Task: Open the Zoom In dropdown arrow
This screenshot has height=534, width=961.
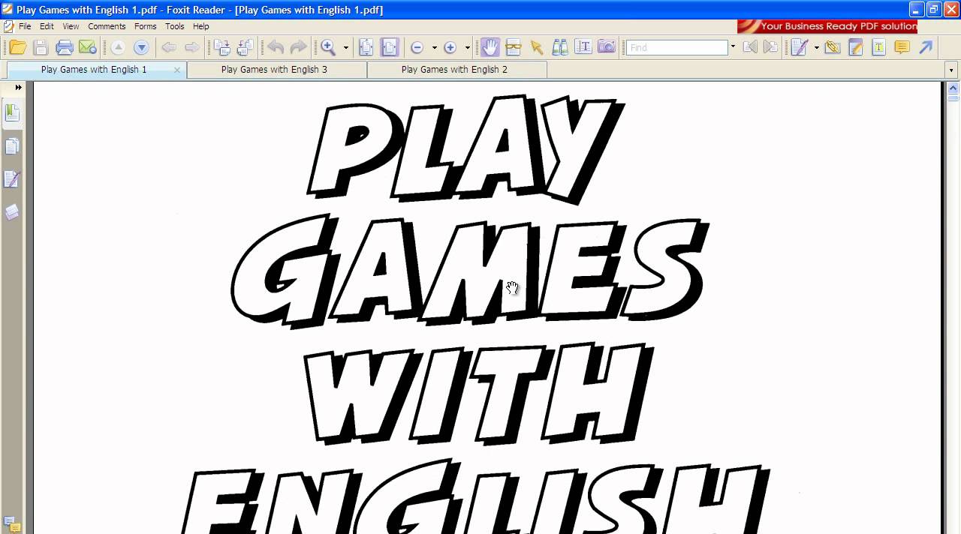Action: click(467, 48)
